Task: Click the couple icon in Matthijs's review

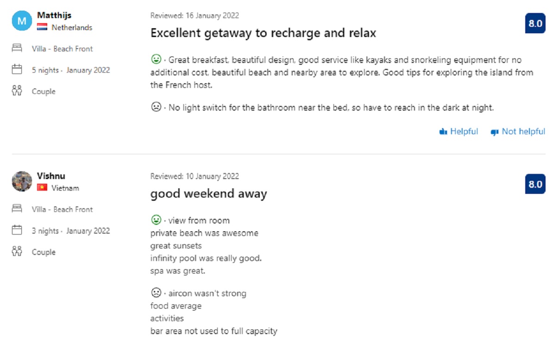Action: tap(17, 91)
